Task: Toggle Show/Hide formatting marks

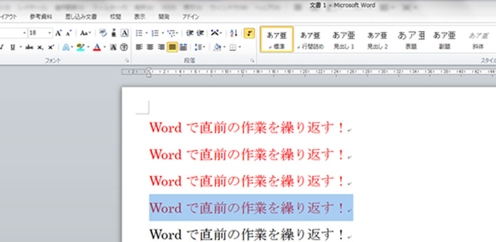Action: tap(249, 33)
